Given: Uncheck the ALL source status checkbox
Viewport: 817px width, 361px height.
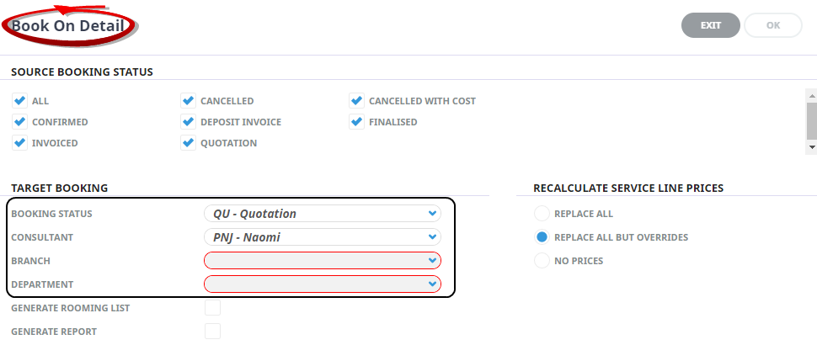Looking at the screenshot, I should click(x=19, y=101).
